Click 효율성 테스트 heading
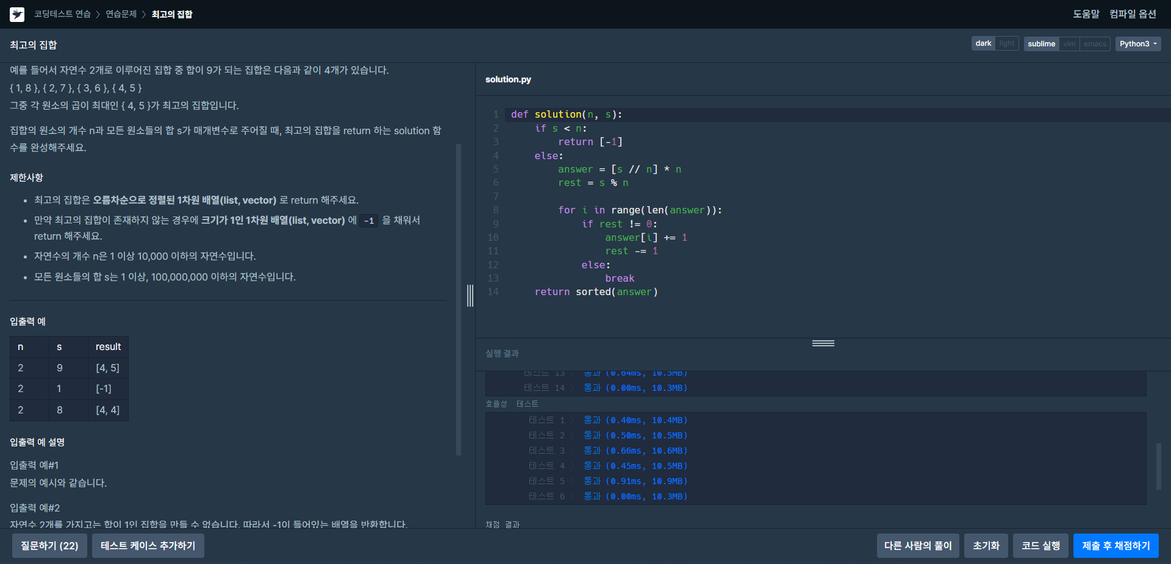Image resolution: width=1171 pixels, height=564 pixels. click(512, 404)
